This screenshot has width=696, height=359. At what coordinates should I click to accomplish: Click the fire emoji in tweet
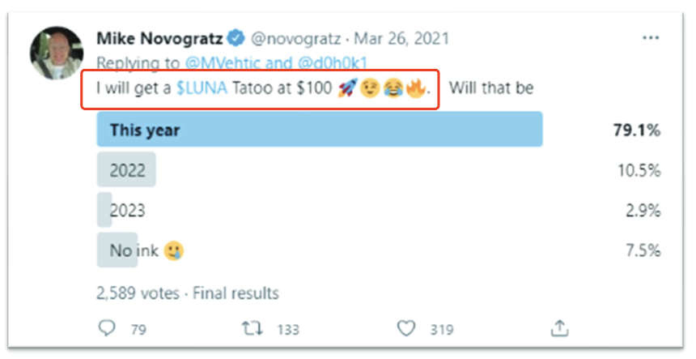click(x=415, y=88)
